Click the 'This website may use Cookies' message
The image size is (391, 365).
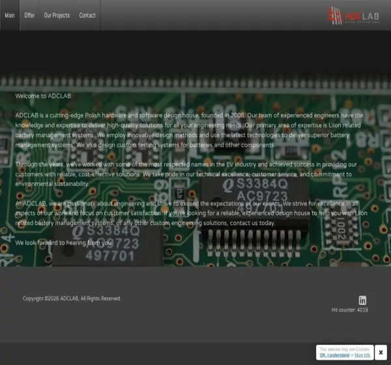coord(345,349)
